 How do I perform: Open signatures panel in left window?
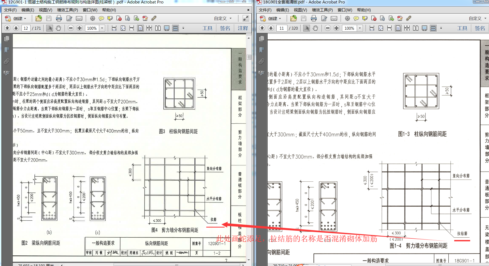(x=7, y=73)
